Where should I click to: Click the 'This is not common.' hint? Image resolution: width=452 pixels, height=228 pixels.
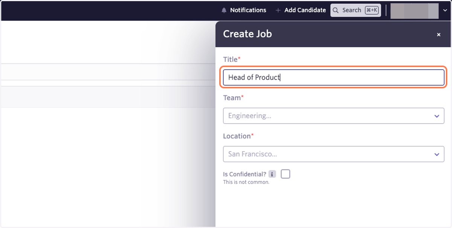click(246, 182)
